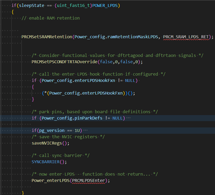Click the park pins comment line
215x195 pixels.
click(x=95, y=112)
